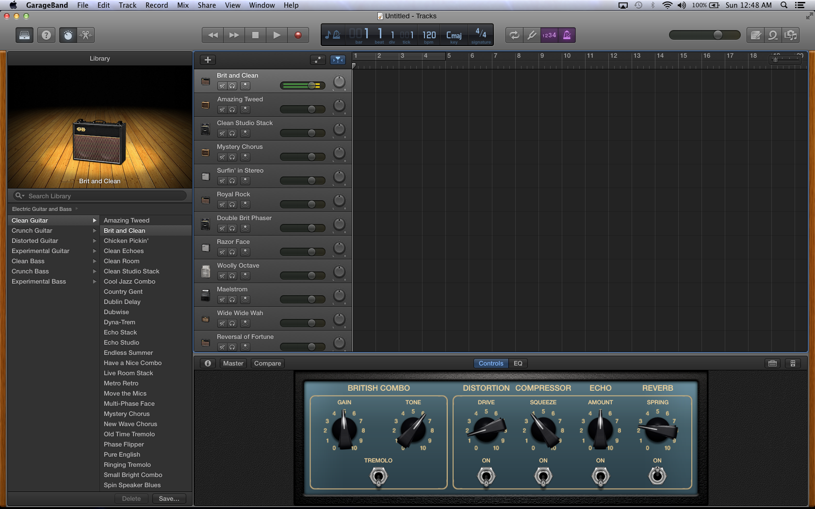
Task: Click the Quick Help question mark button
Action: (x=46, y=35)
